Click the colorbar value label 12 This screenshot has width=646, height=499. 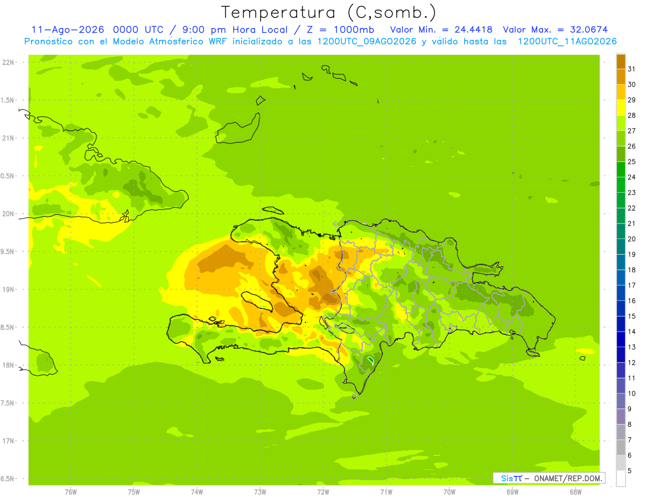coord(631,363)
